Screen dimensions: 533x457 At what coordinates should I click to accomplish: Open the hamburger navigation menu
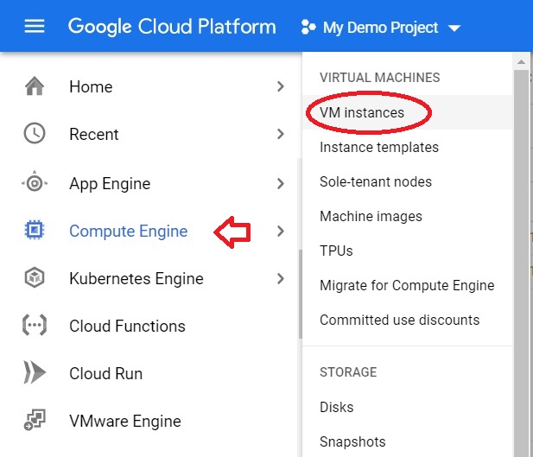click(35, 26)
